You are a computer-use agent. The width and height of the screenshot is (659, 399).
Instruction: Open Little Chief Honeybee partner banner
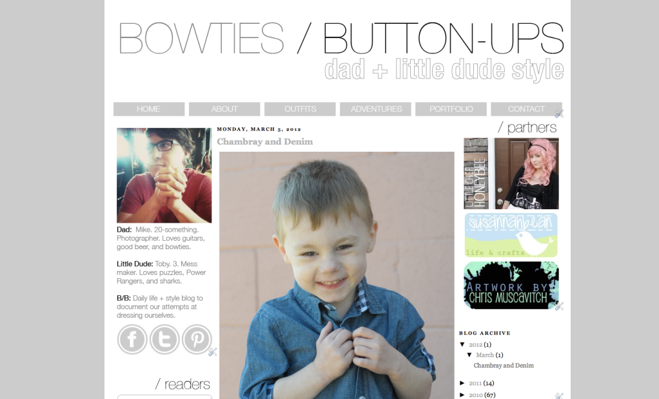(x=511, y=174)
